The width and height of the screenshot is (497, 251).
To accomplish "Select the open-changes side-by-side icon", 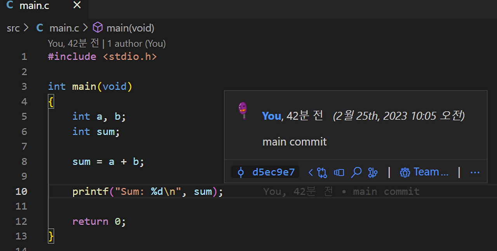I will 339,172.
